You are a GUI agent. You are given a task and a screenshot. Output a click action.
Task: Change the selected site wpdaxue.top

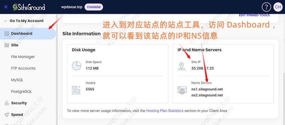pos(94,7)
